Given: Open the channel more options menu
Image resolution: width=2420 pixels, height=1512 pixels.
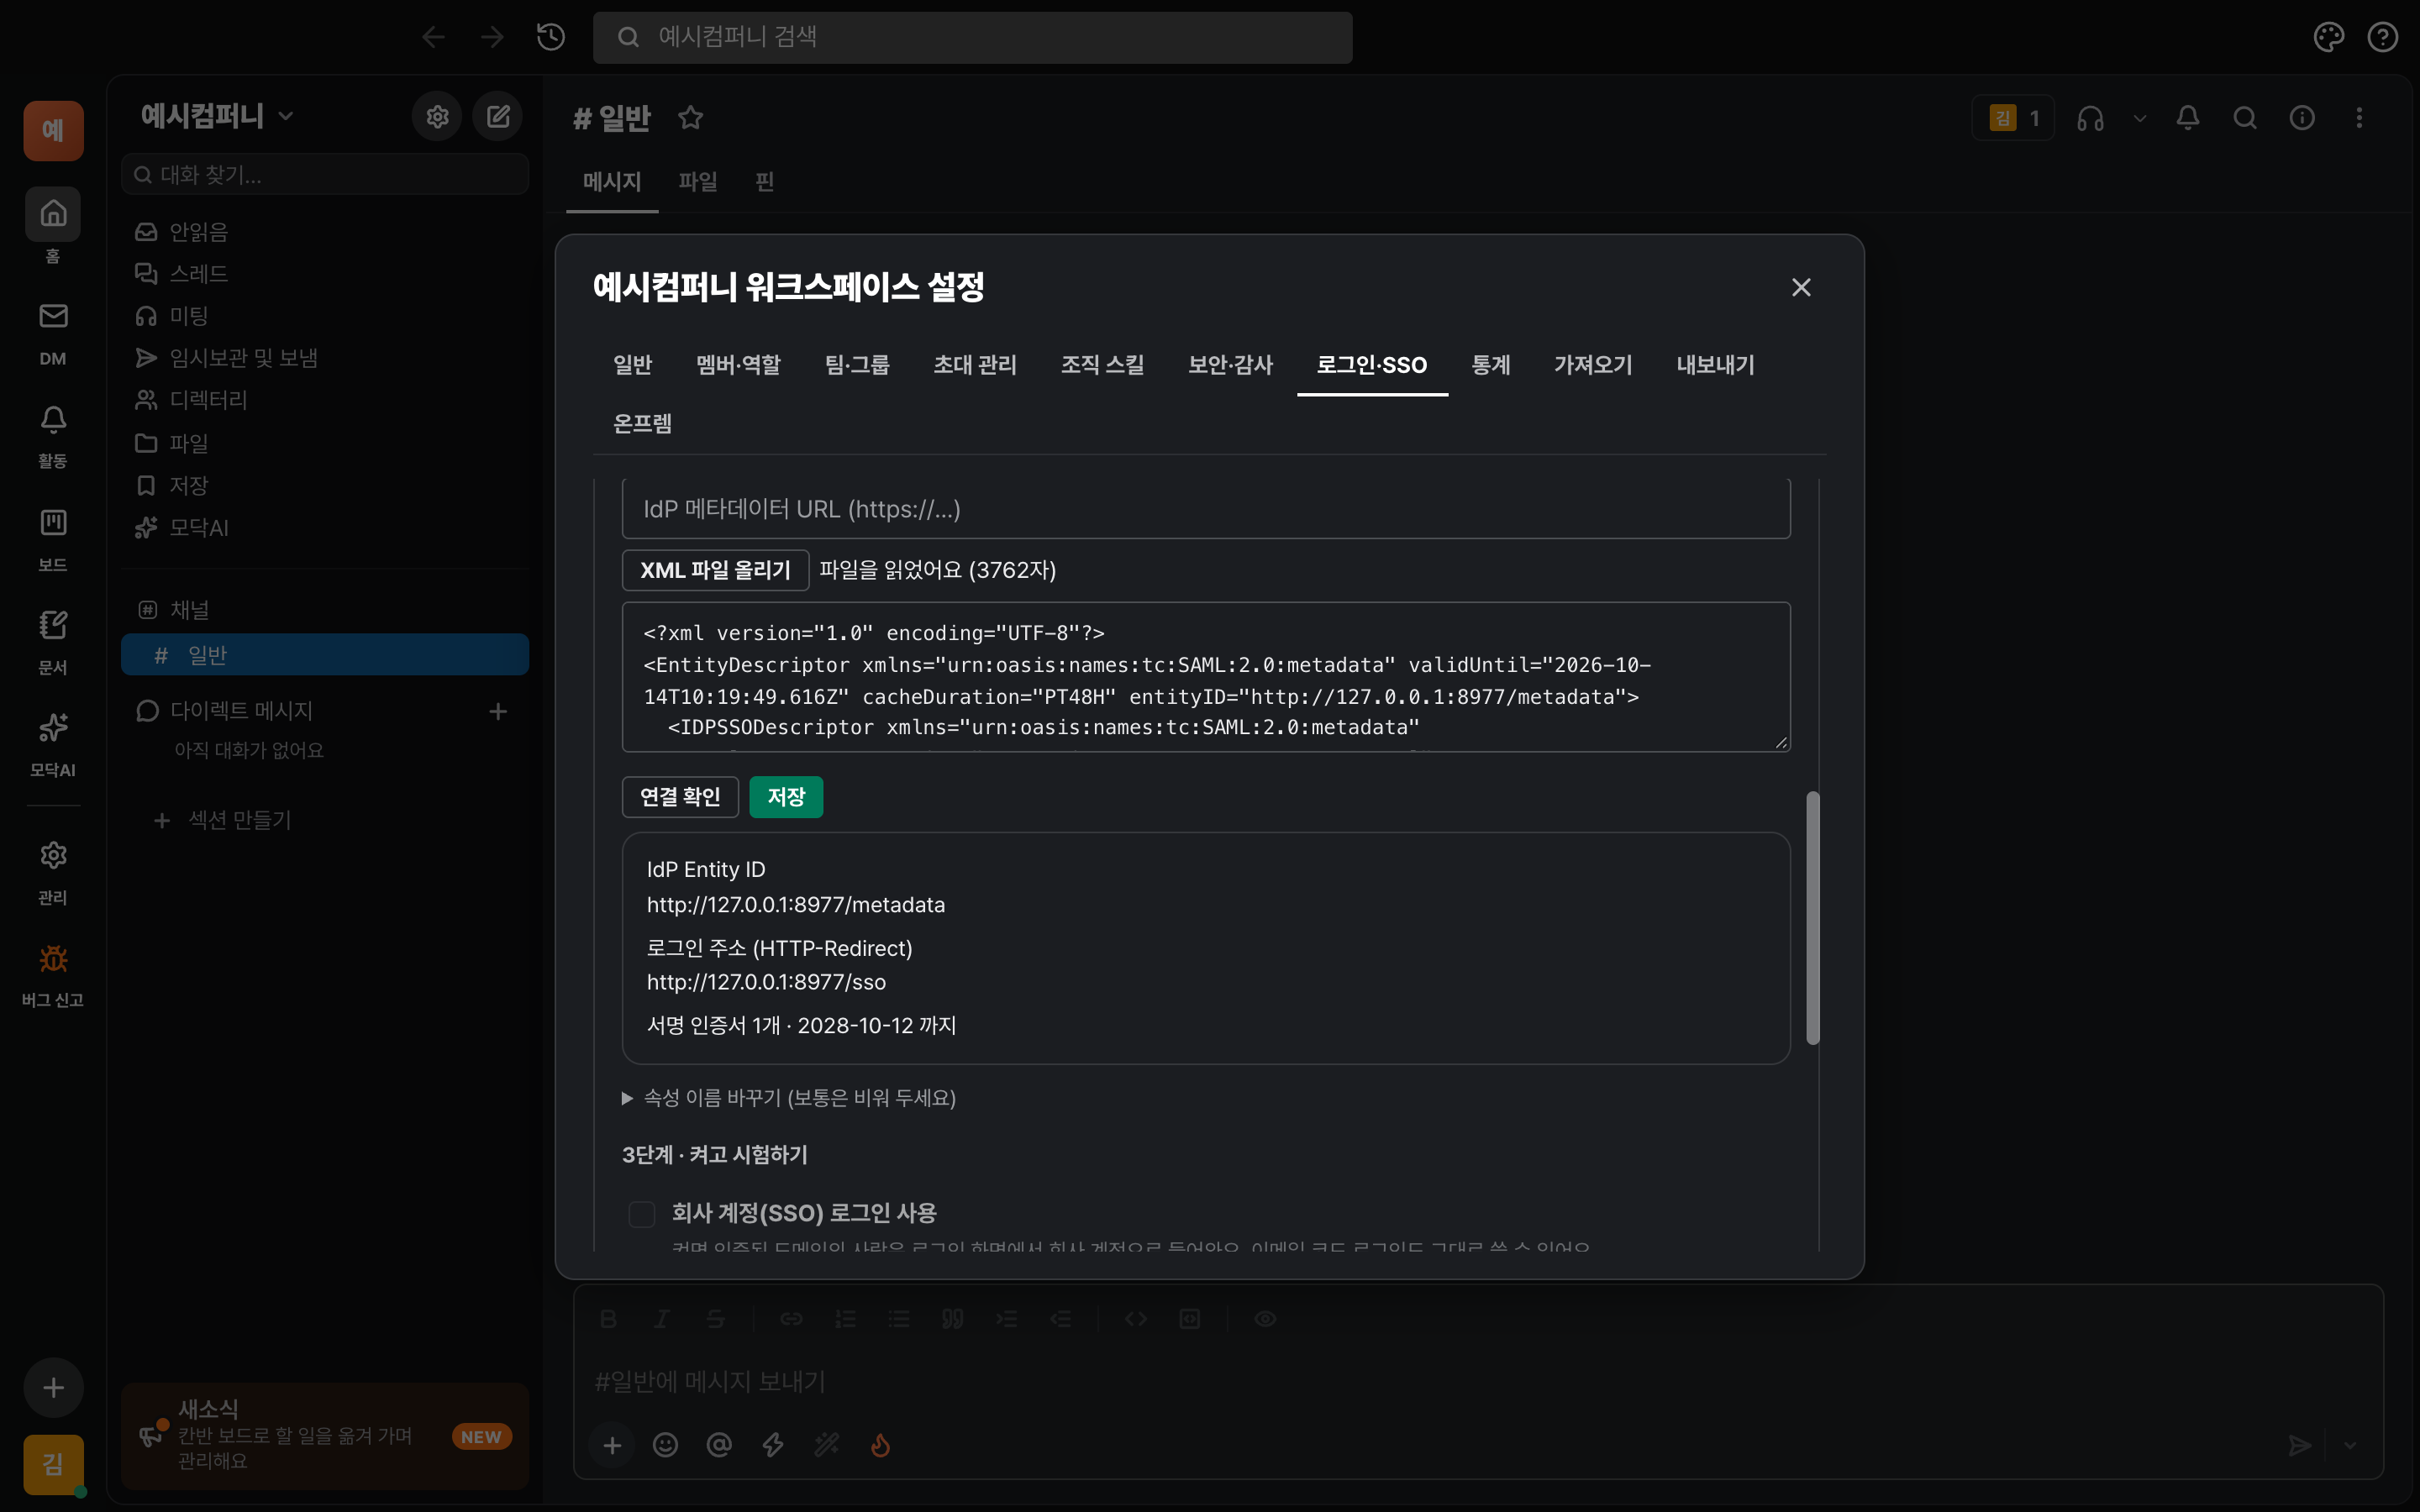Looking at the screenshot, I should pos(2359,118).
